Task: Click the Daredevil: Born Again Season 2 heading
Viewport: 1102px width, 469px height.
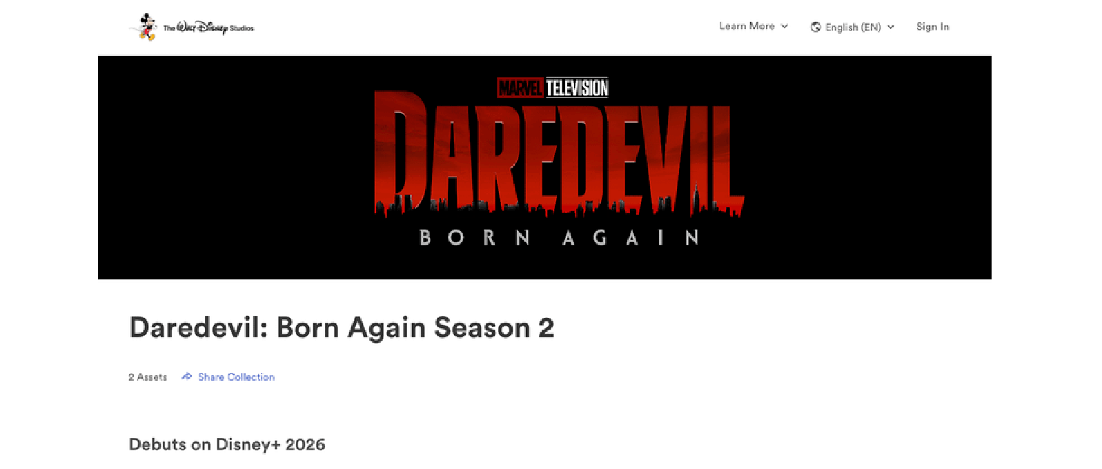Action: pyautogui.click(x=342, y=328)
